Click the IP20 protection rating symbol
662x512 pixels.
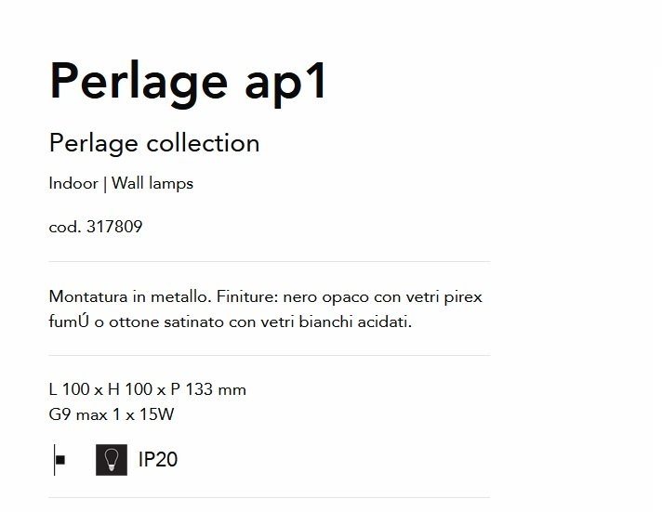click(158, 459)
